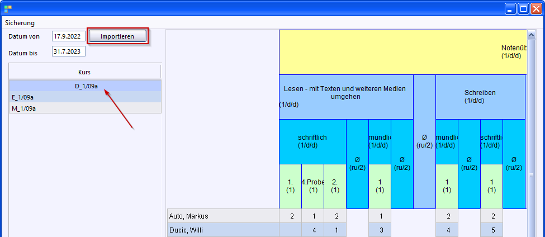Click Ducic, Willi grade 5 cell

coord(492,230)
